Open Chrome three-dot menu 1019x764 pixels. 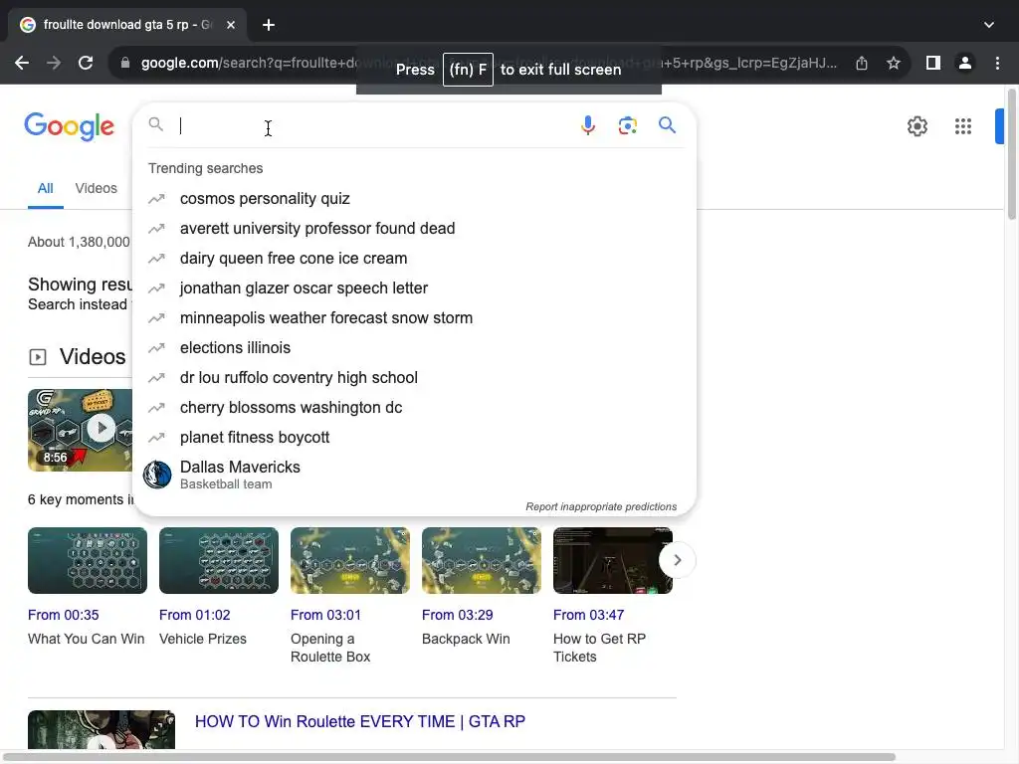click(x=997, y=63)
